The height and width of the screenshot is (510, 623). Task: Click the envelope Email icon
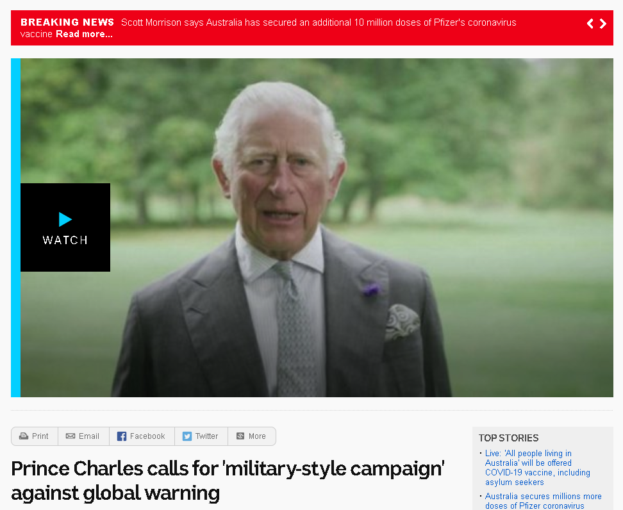click(71, 436)
